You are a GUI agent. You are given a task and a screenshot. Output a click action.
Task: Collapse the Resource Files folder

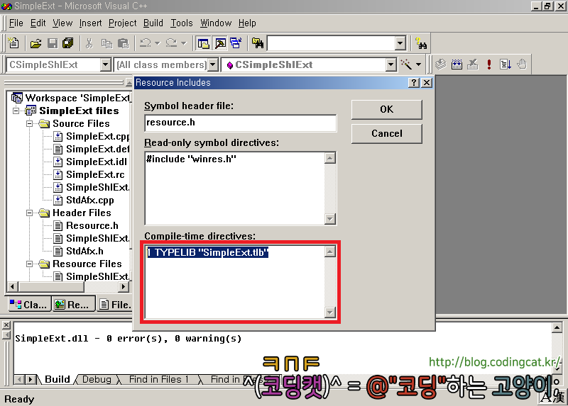29,264
